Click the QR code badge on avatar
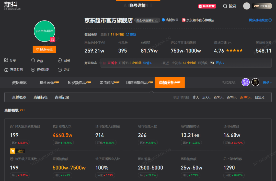Image resolution: width=276 pixels, height=181 pixels. point(53,39)
